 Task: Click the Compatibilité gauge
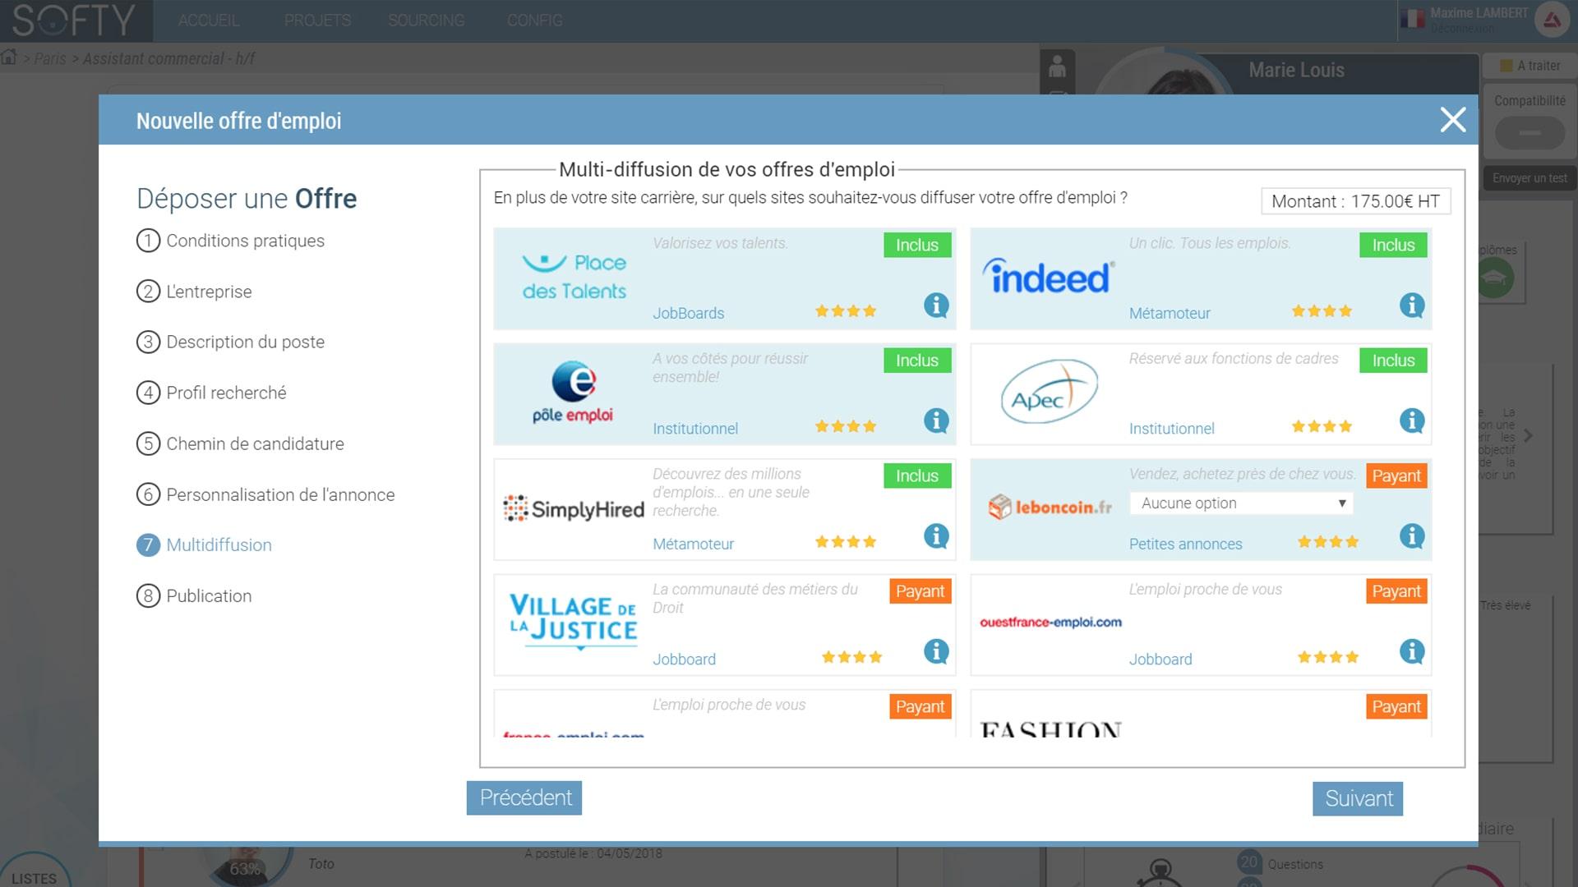[x=1530, y=132]
